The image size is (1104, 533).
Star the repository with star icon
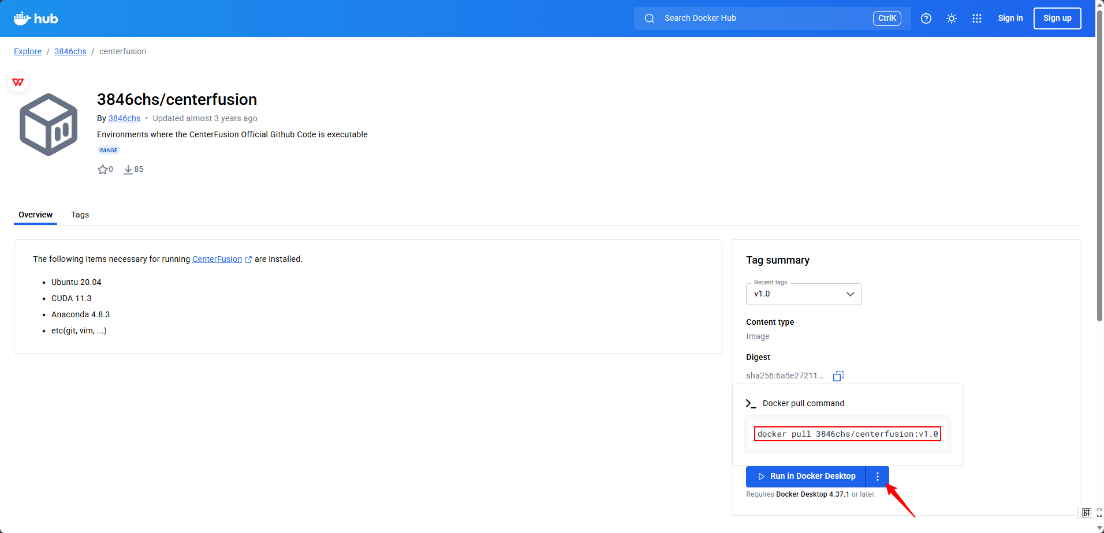(103, 170)
